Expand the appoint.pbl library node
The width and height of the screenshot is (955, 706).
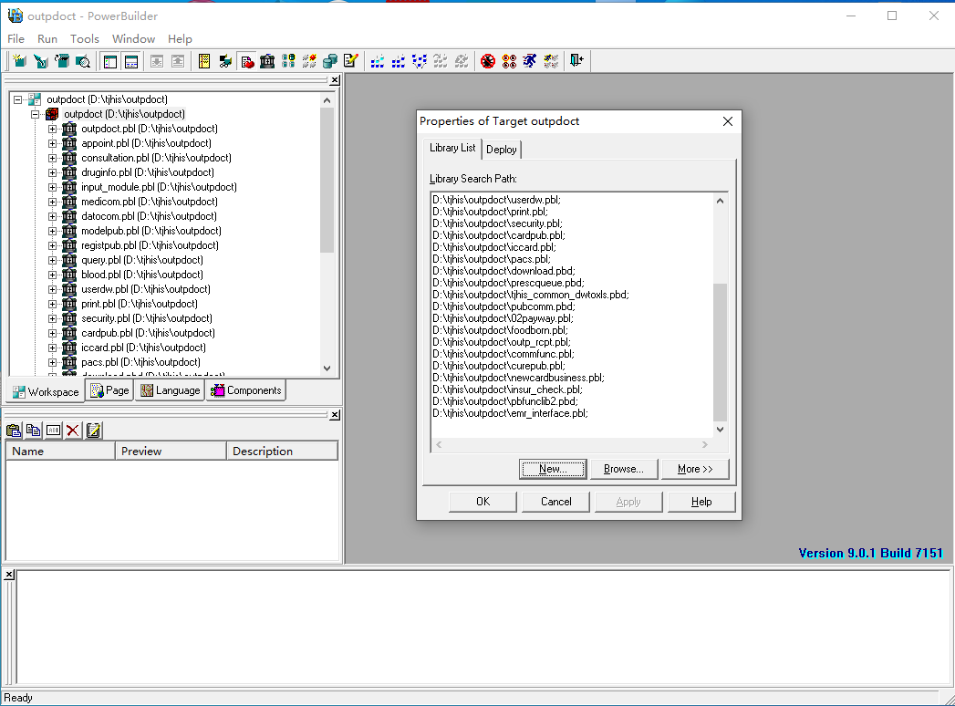point(52,143)
